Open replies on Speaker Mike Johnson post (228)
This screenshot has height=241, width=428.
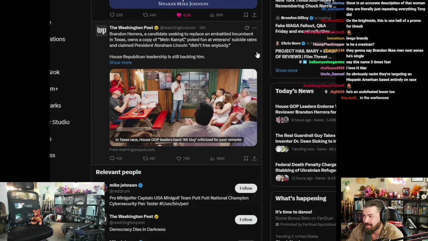(116, 15)
